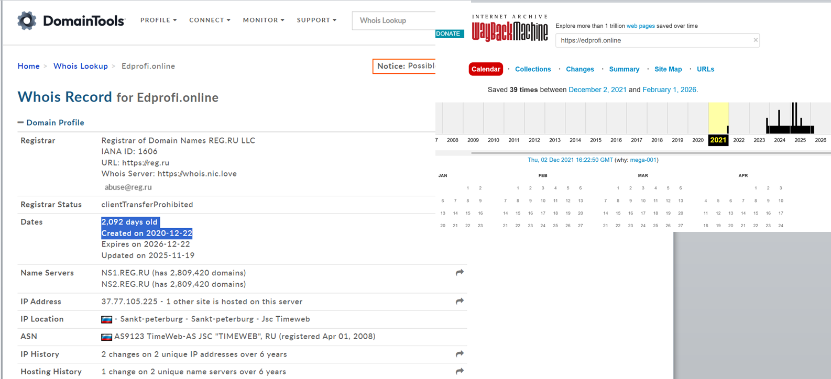Open the February 1, 2026 capture link

coord(670,90)
